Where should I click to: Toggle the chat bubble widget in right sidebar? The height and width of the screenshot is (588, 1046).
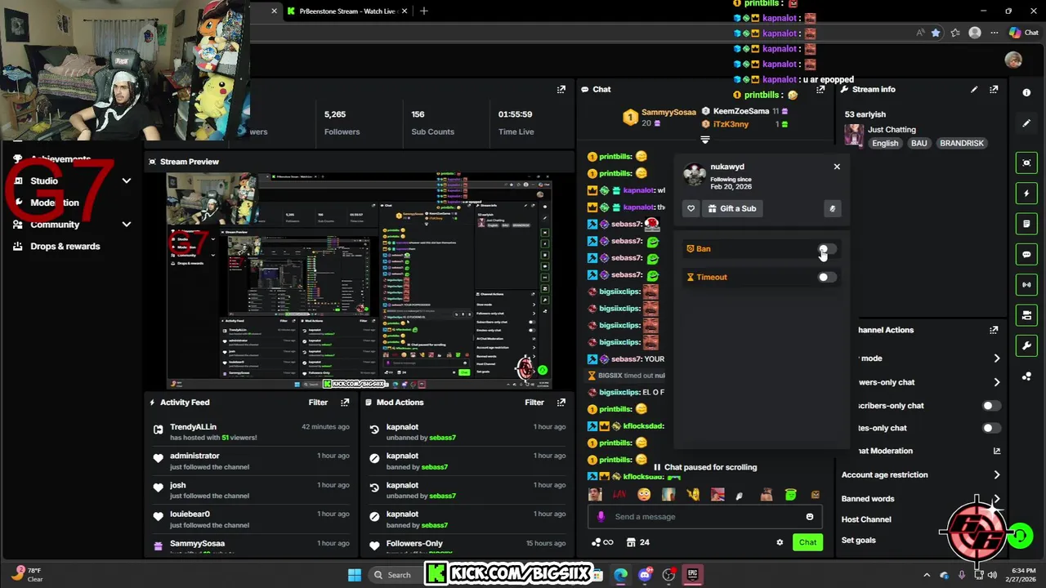[1026, 255]
